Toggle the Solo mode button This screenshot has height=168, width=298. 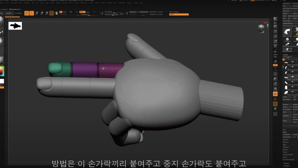[275, 109]
